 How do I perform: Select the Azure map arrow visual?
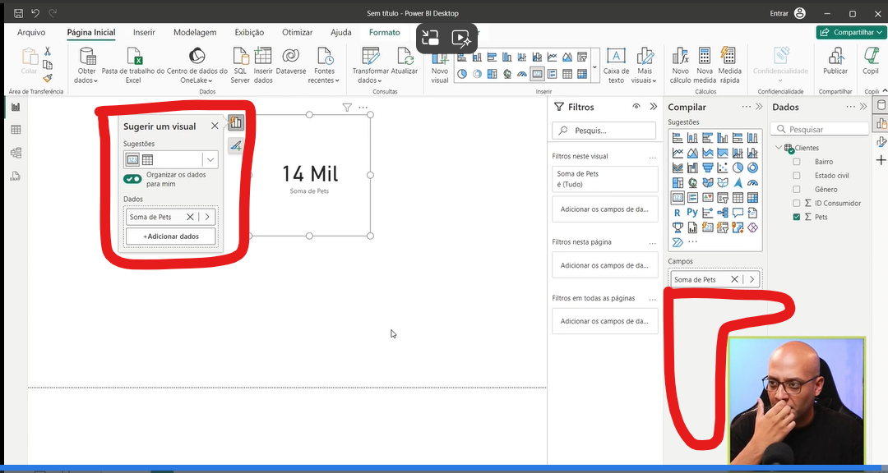pos(738,183)
